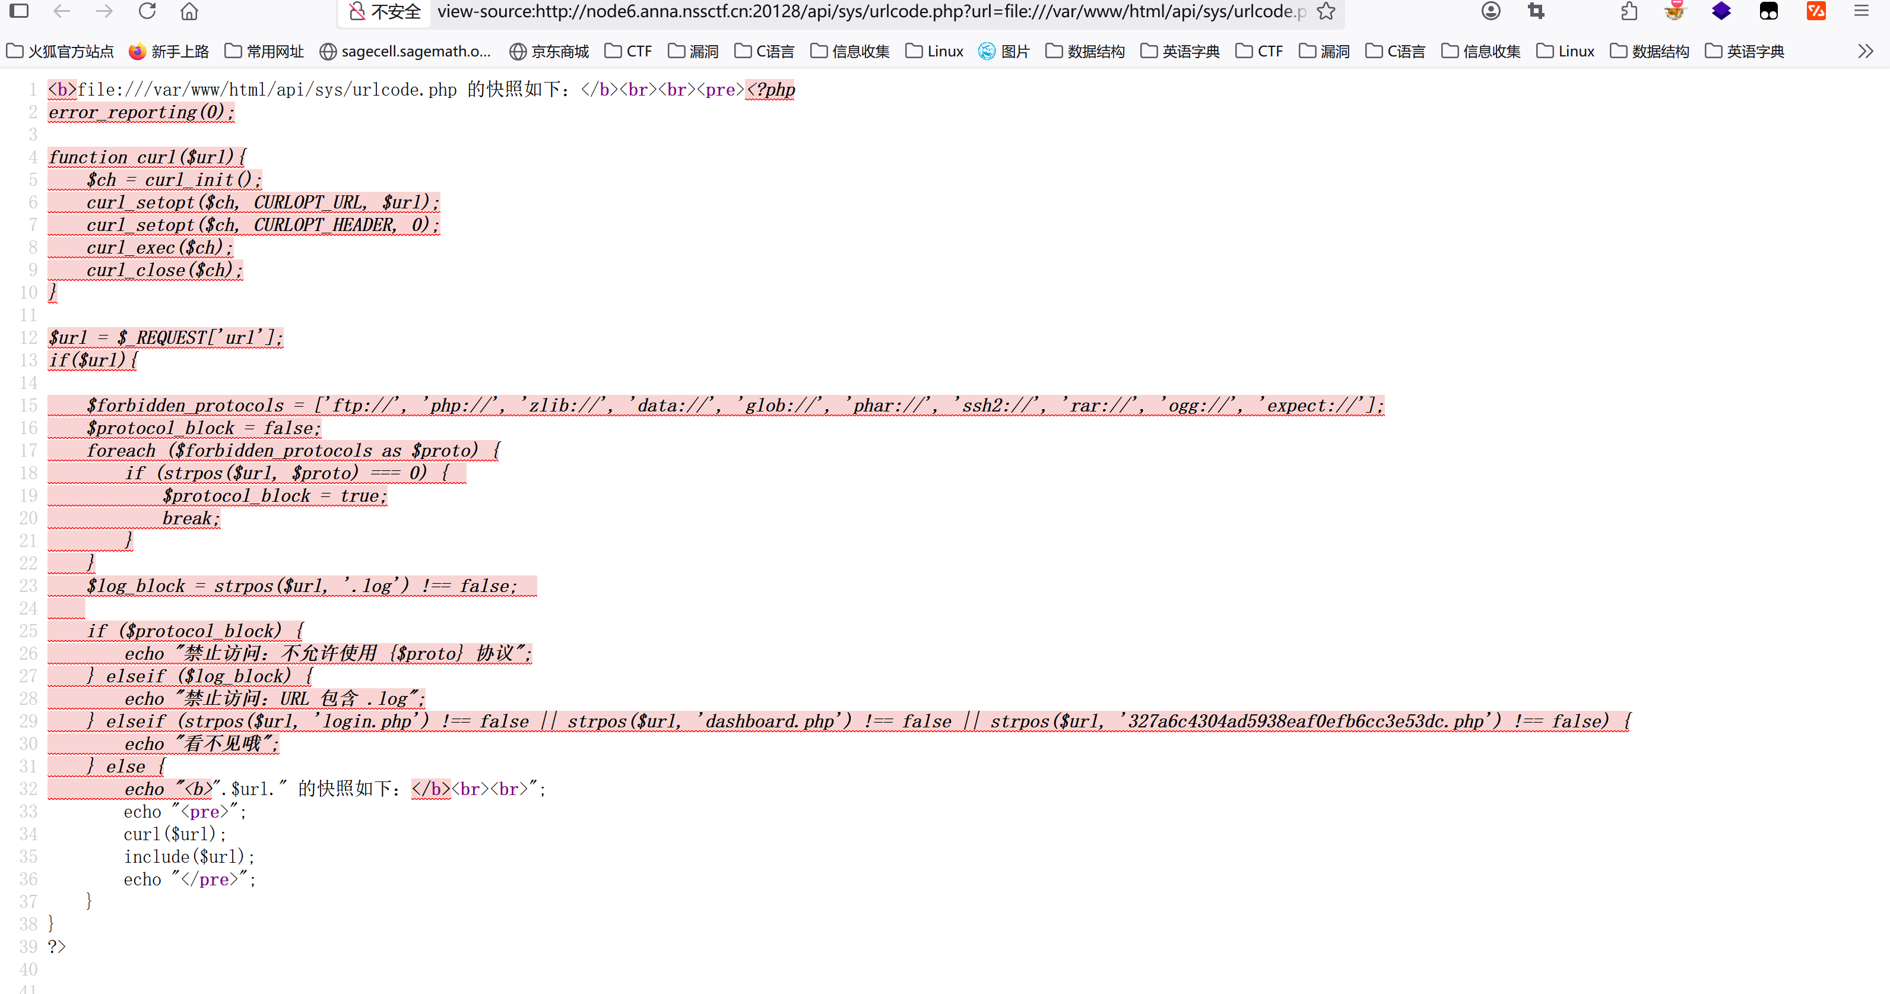Image resolution: width=1890 pixels, height=994 pixels.
Task: Click the screenshot crop icon in toolbar
Action: 1536,11
